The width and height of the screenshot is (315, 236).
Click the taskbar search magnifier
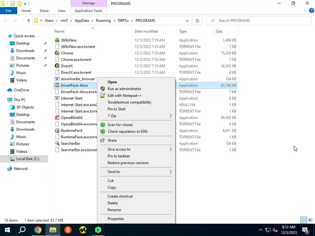[22, 230]
